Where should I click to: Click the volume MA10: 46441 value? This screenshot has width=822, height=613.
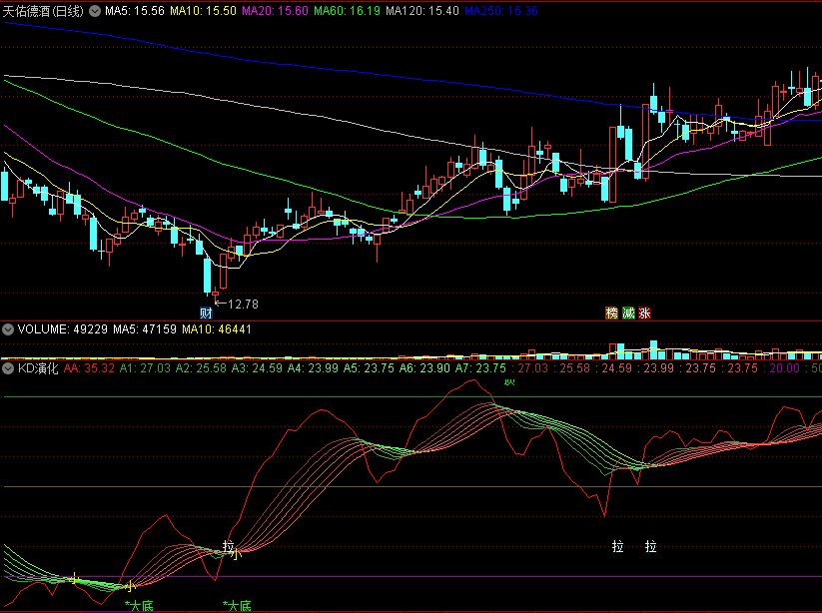217,329
